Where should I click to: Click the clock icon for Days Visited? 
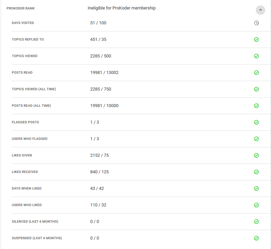coord(256,23)
